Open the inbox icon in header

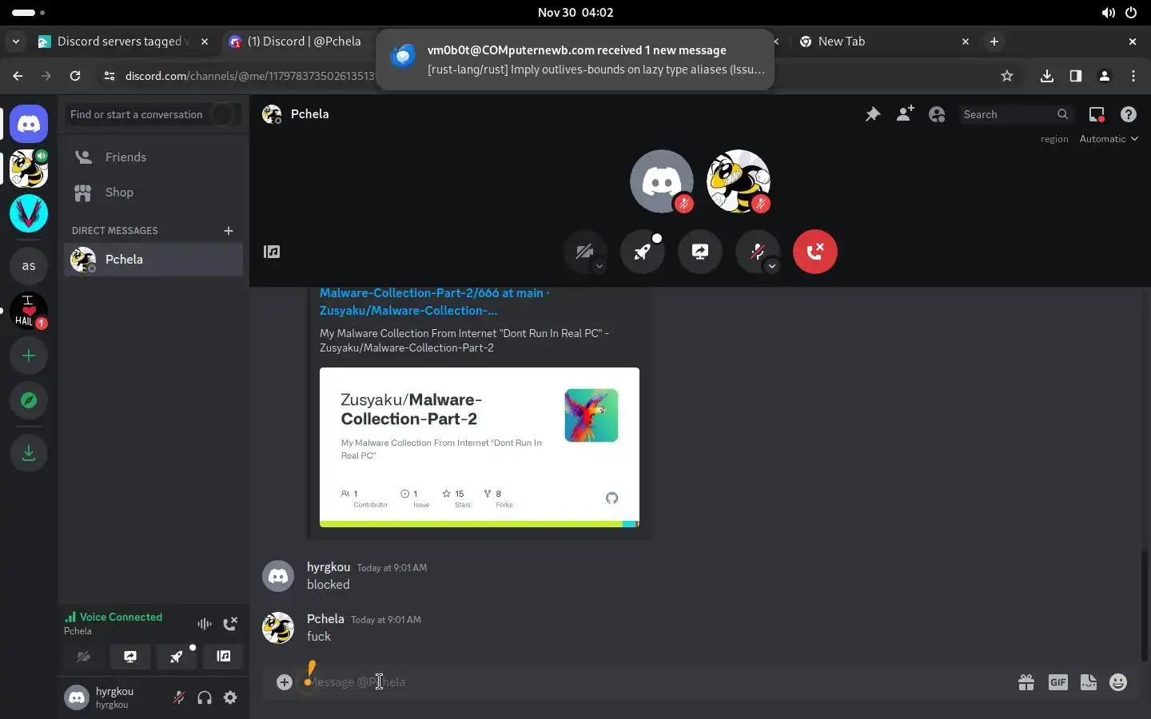[x=1097, y=114]
